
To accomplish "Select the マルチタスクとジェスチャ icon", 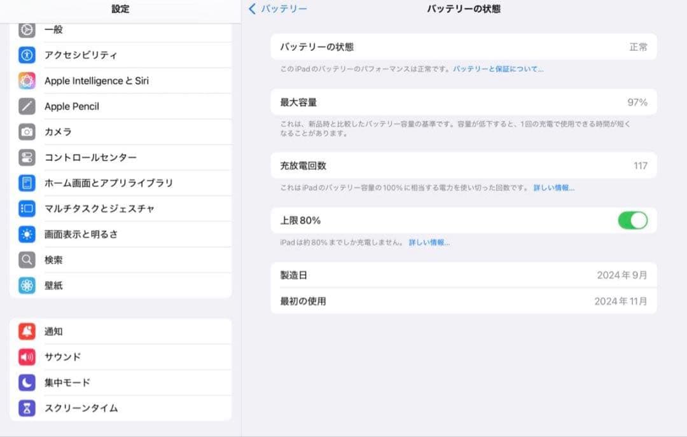I will tap(26, 209).
